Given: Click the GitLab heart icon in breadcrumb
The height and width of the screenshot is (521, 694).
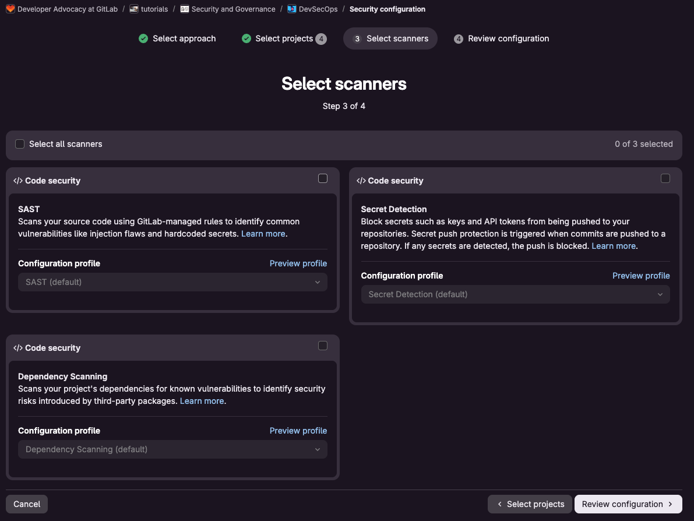Looking at the screenshot, I should (x=10, y=9).
